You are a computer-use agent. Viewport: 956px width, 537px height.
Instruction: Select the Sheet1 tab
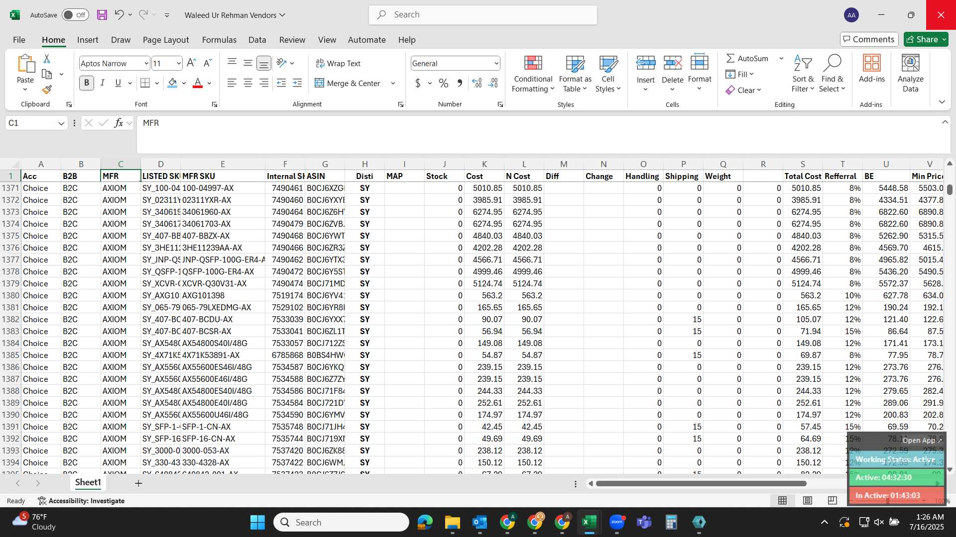coord(88,483)
